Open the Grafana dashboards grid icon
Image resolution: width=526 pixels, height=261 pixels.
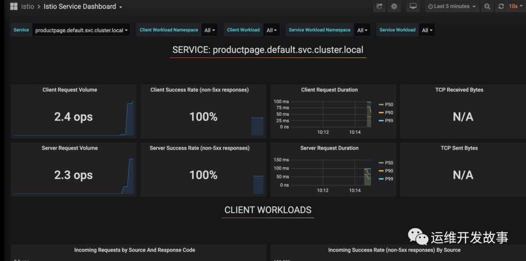point(14,6)
